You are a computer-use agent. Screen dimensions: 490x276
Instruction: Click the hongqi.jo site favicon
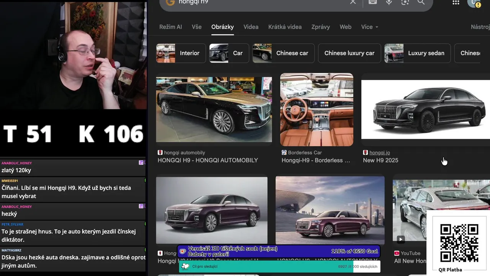365,153
